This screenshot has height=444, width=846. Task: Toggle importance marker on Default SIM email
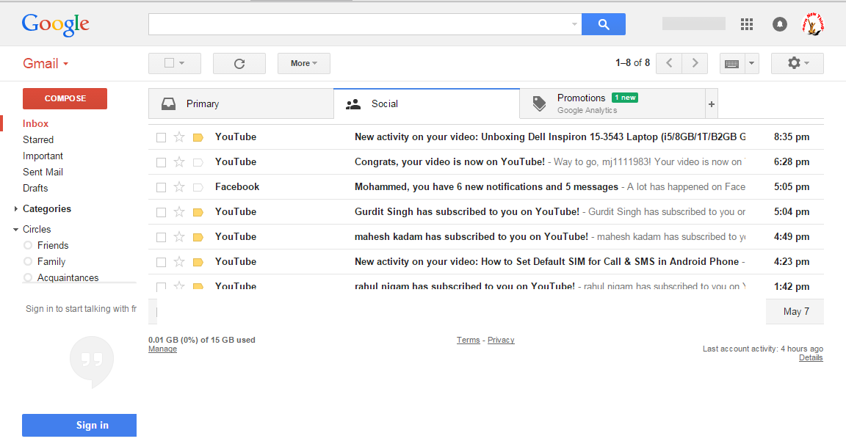click(x=198, y=262)
